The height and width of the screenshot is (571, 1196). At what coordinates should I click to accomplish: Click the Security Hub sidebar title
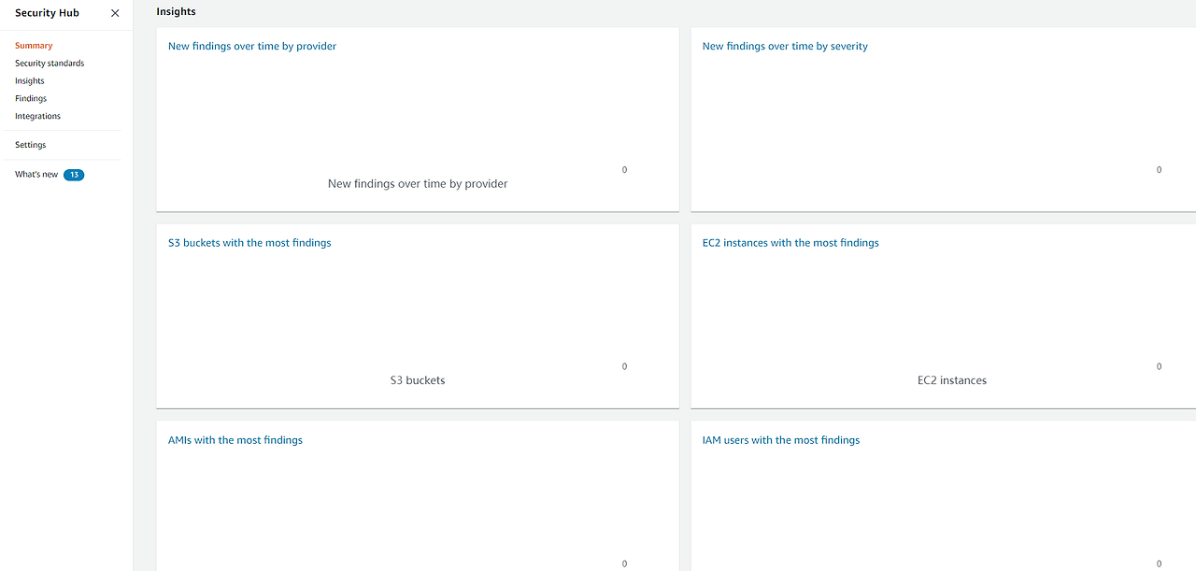pos(47,13)
